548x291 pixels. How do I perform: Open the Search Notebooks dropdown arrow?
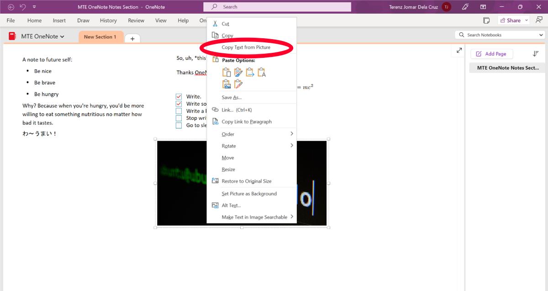tap(541, 34)
